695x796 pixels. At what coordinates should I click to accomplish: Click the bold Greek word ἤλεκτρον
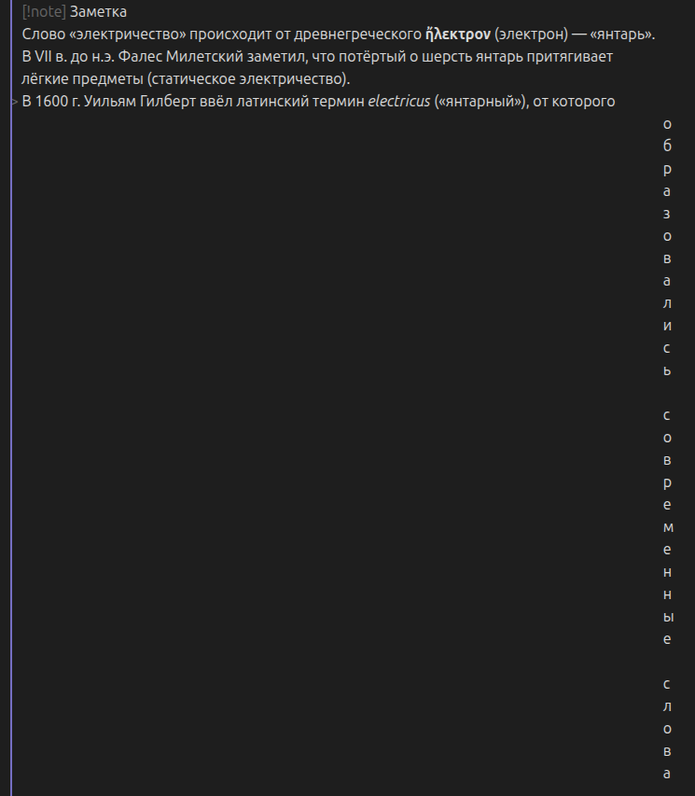point(457,35)
